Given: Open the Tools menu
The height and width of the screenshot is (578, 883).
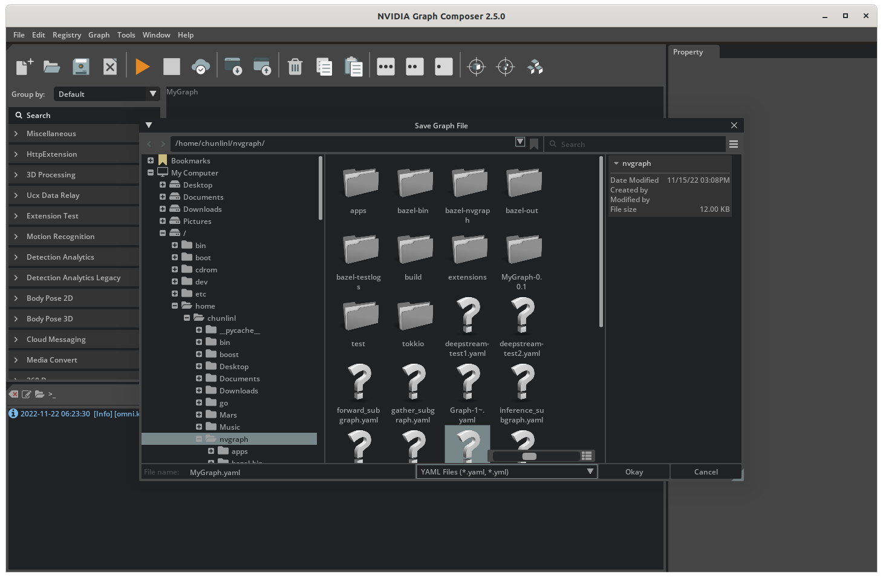Looking at the screenshot, I should pos(126,35).
